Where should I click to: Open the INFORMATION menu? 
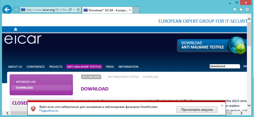129,67
